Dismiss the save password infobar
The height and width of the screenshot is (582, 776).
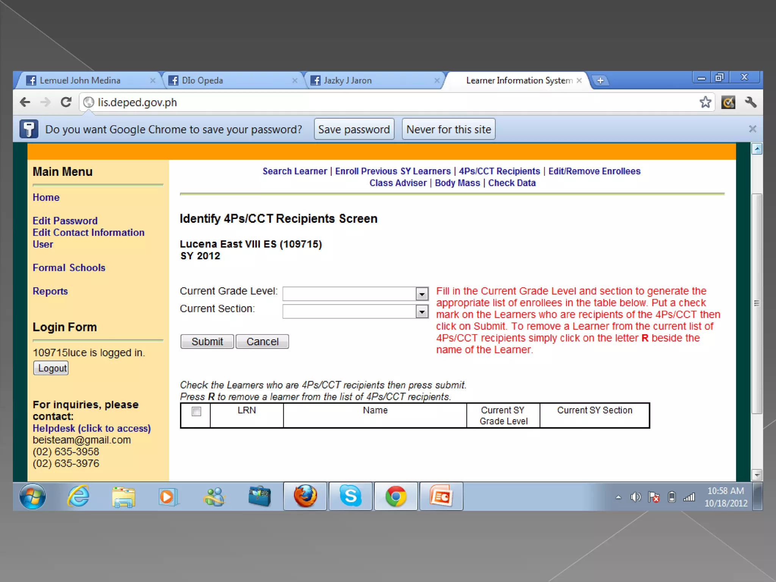coord(753,129)
